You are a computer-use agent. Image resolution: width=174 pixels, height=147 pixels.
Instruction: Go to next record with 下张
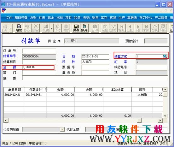point(138,28)
